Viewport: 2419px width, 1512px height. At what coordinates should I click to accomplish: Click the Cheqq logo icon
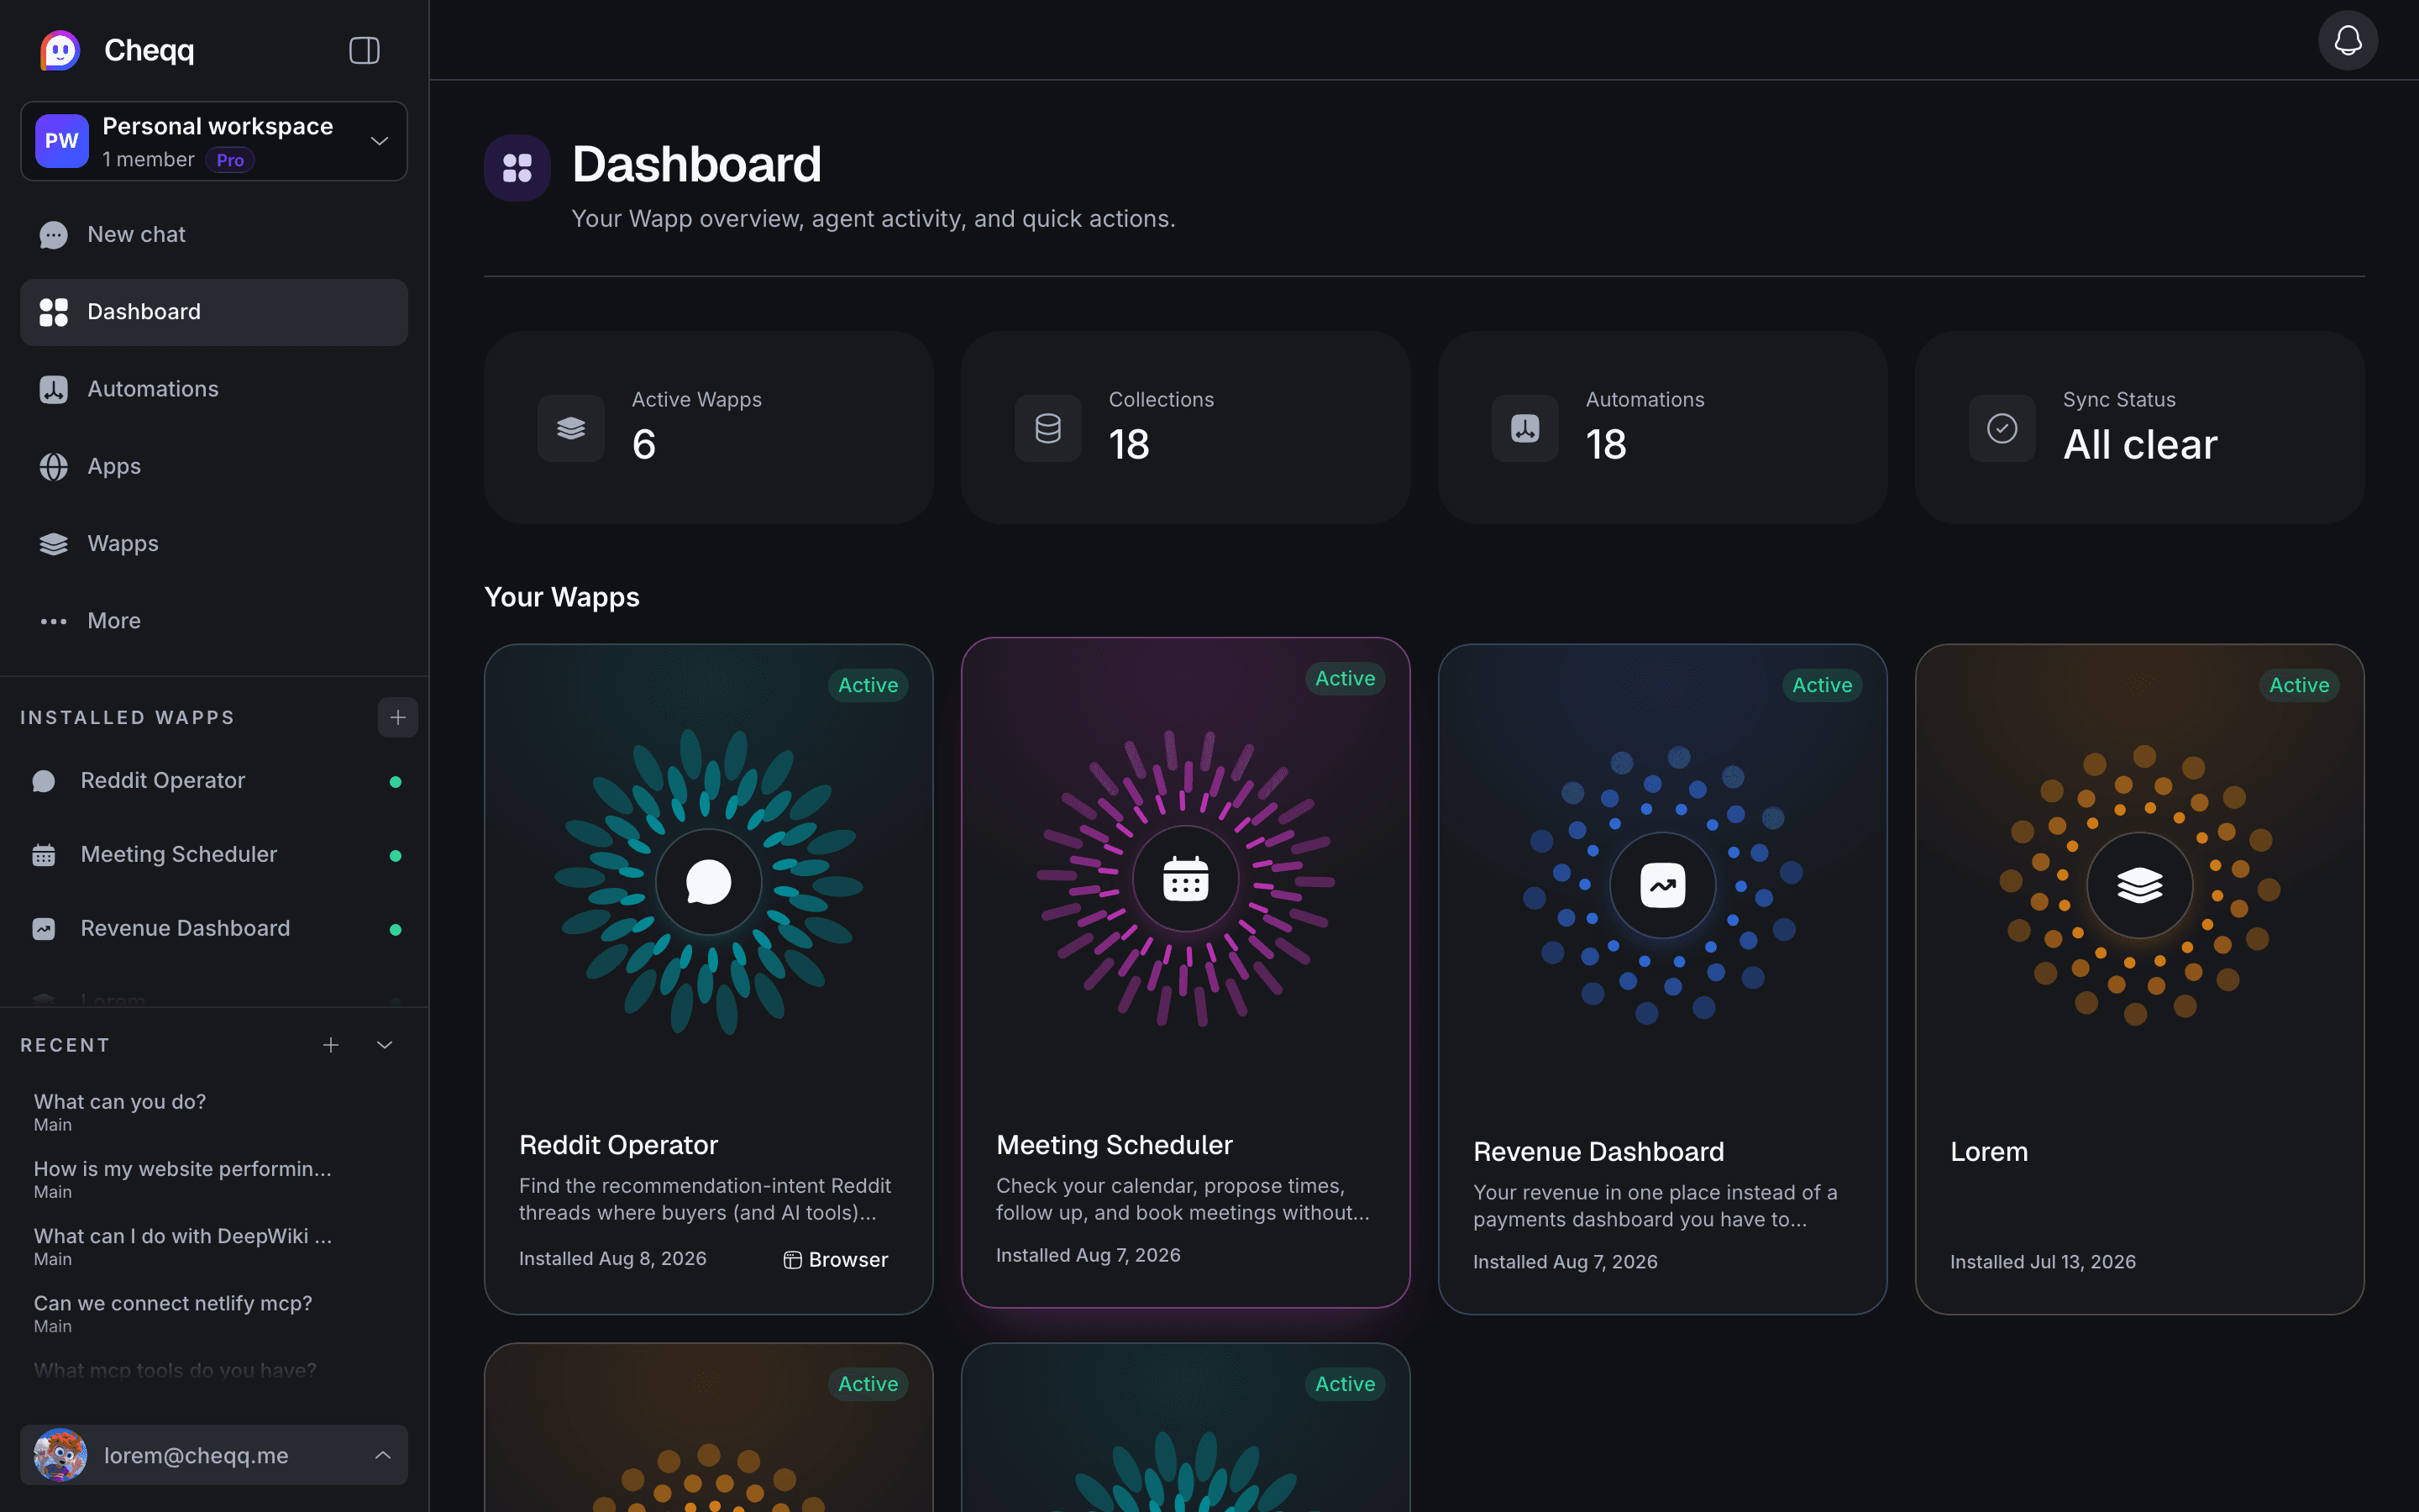tap(60, 50)
